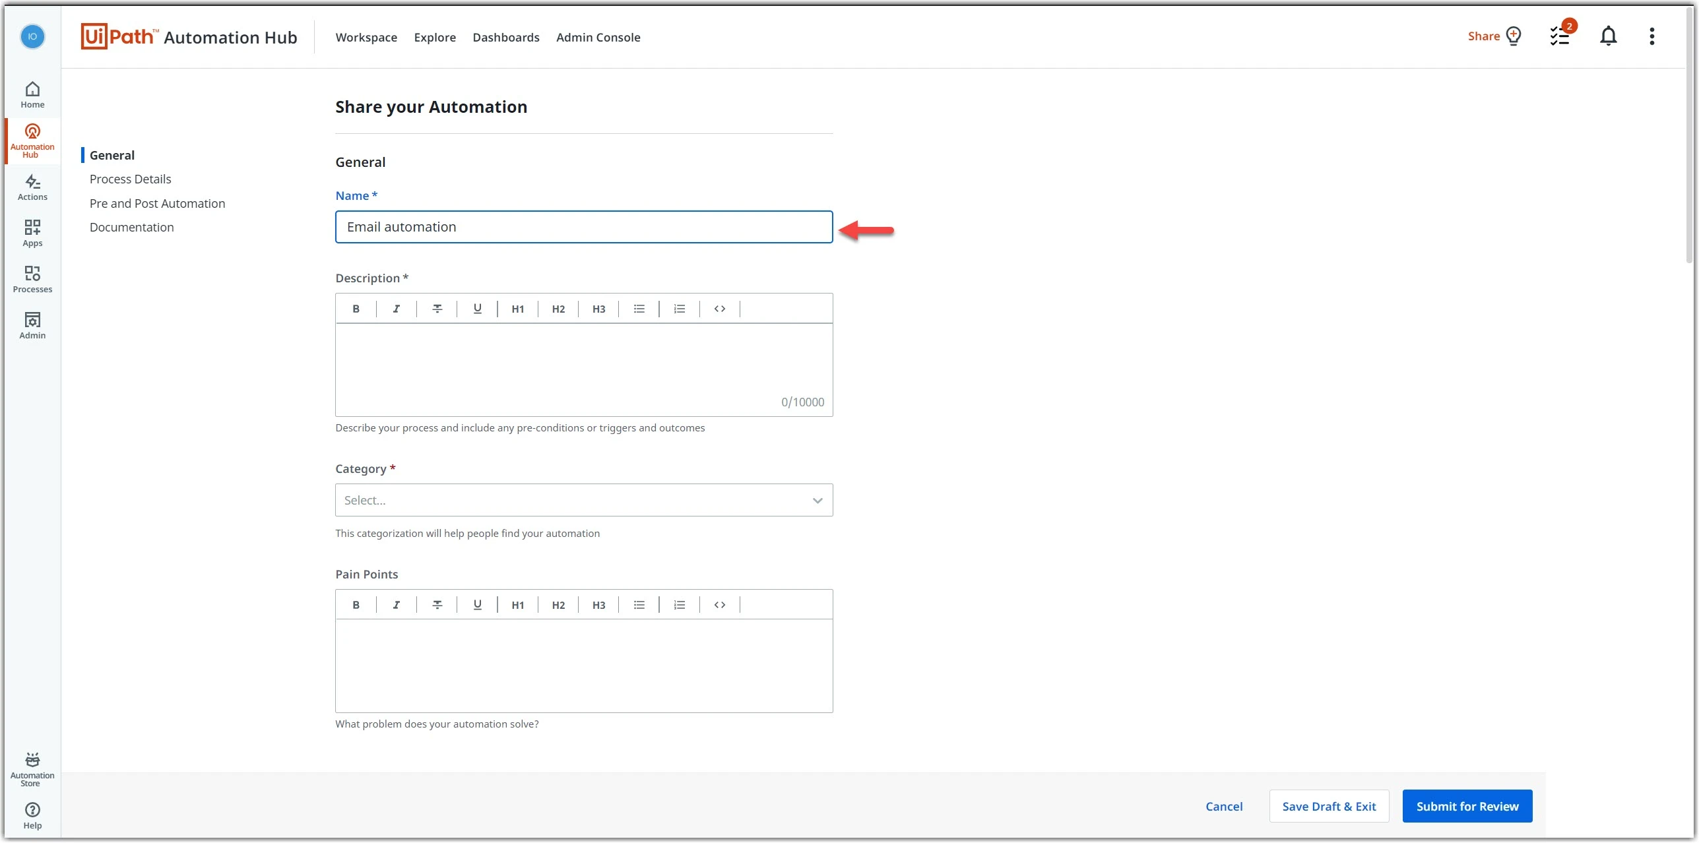Click Submit for Review button
Image resolution: width=1699 pixels, height=843 pixels.
pos(1467,806)
